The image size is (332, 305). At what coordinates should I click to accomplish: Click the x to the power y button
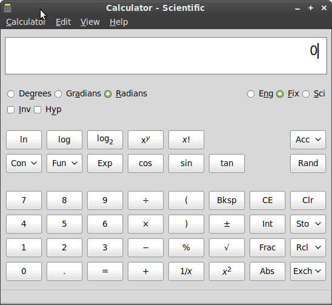(x=145, y=139)
